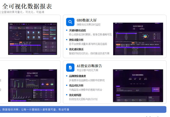
Task: Open the top-left dark dashboard thumbnail
Action: [x=32, y=39]
